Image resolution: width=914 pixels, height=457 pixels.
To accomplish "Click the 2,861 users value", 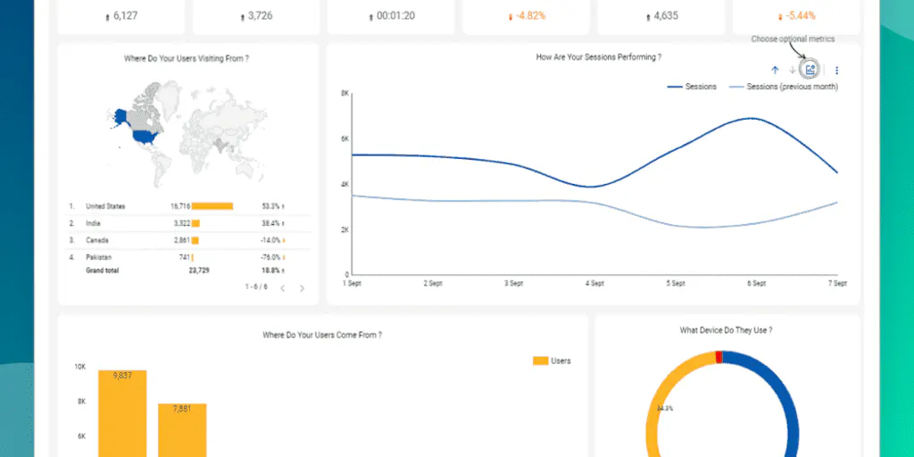I will tap(182, 240).
